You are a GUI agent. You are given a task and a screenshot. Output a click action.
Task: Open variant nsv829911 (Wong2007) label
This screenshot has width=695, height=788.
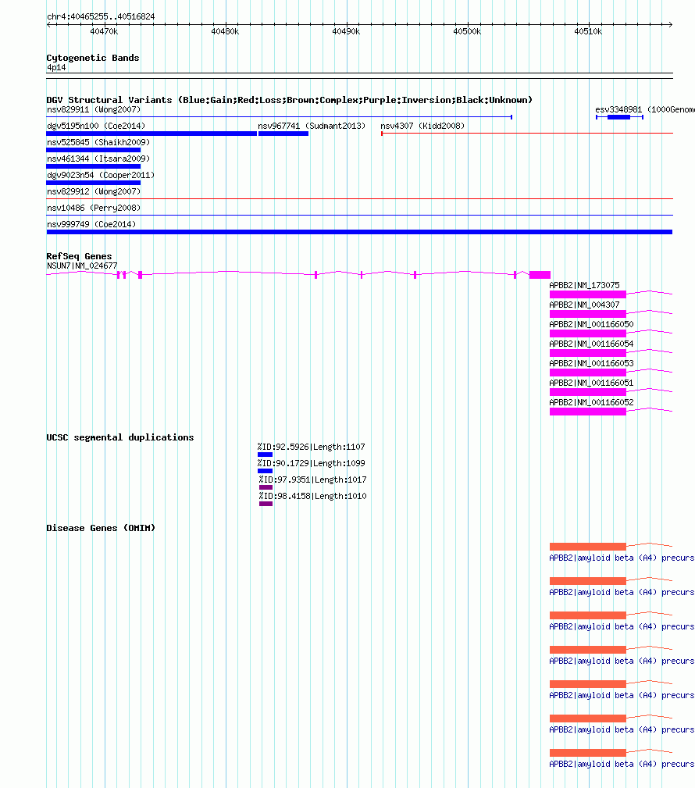click(x=94, y=109)
